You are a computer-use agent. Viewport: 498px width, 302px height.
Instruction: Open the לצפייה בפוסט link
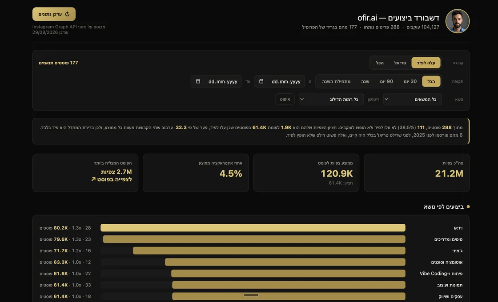click(x=112, y=179)
